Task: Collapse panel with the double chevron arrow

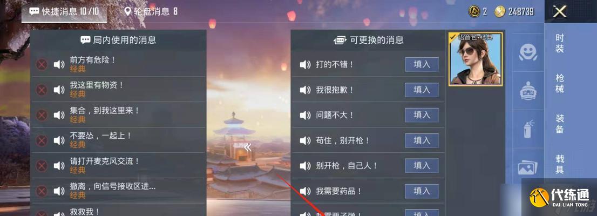Action: [x=248, y=147]
